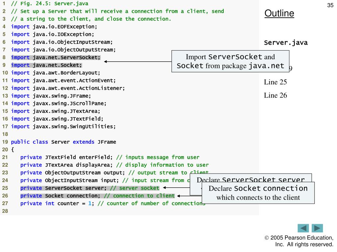Image resolution: width=337 pixels, height=252 pixels.
Task: Click 'import java.io.EOFException;' line
Action: [54, 27]
